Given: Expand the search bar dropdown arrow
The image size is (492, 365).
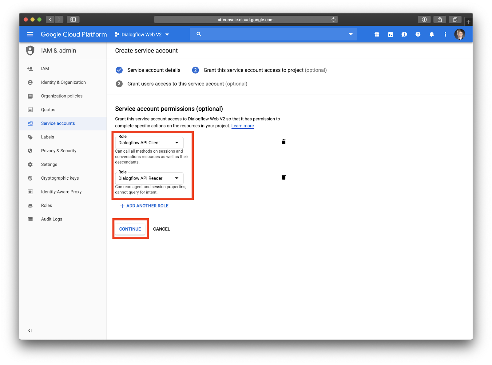Looking at the screenshot, I should tap(351, 34).
